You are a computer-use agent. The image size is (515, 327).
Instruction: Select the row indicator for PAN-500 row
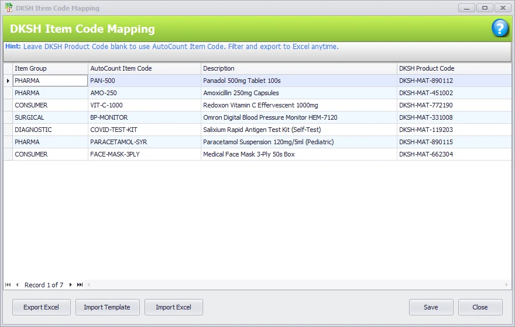click(8, 81)
